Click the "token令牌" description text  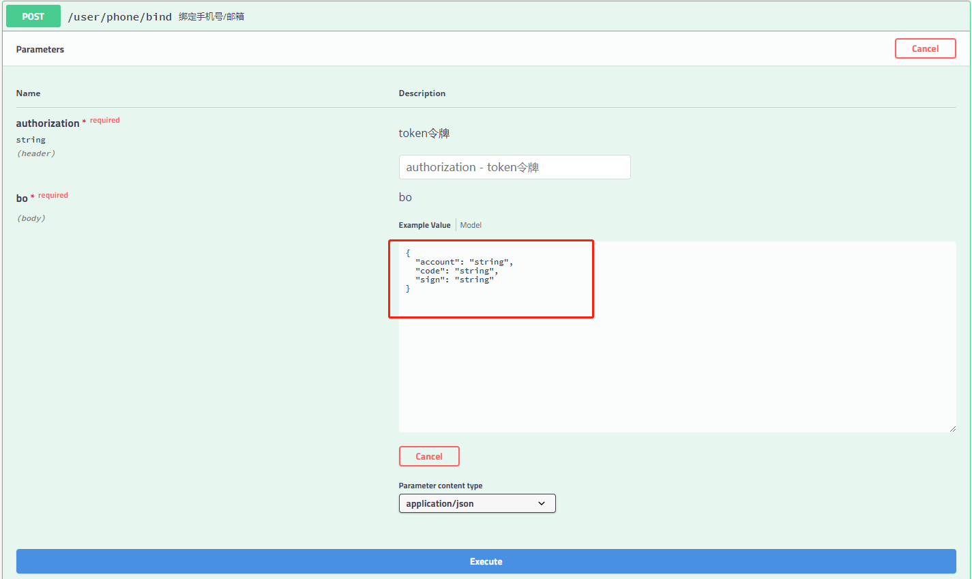pyautogui.click(x=424, y=133)
